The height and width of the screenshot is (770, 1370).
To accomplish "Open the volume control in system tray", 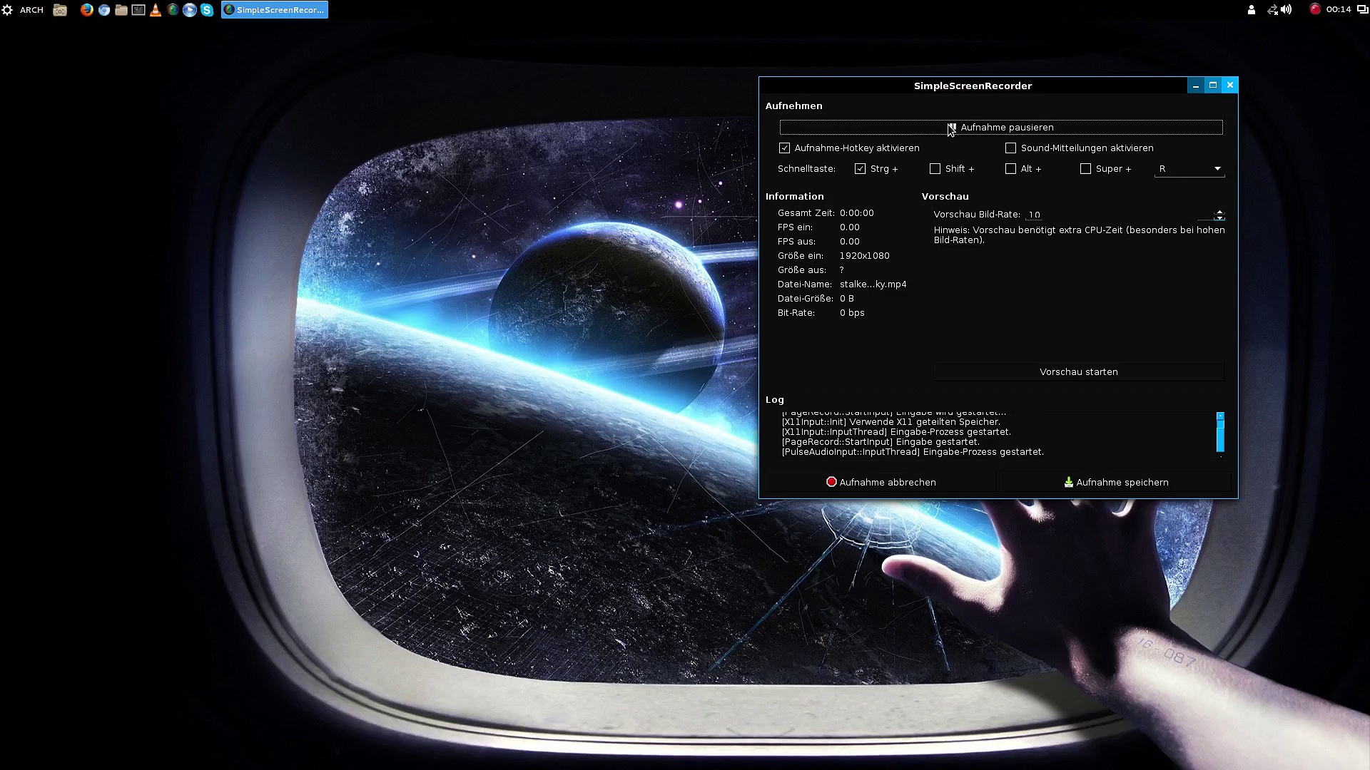I will click(1287, 9).
